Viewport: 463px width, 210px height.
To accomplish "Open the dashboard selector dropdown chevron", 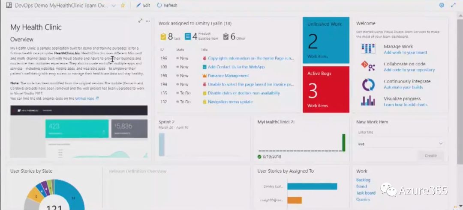I will [x=114, y=6].
